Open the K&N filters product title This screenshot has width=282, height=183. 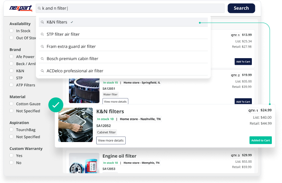click(110, 112)
